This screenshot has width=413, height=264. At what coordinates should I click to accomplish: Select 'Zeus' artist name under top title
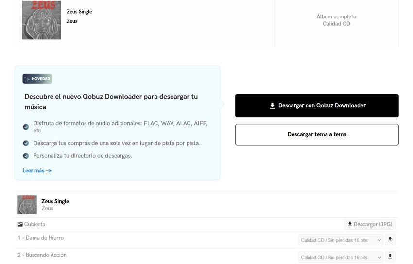pyautogui.click(x=72, y=21)
